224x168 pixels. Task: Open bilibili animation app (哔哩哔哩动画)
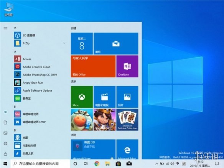(x=39, y=114)
